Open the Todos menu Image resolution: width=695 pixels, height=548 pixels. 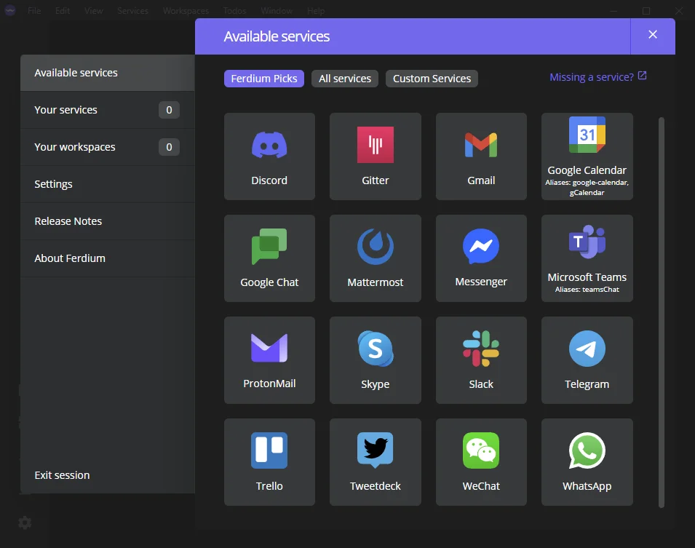tap(234, 11)
